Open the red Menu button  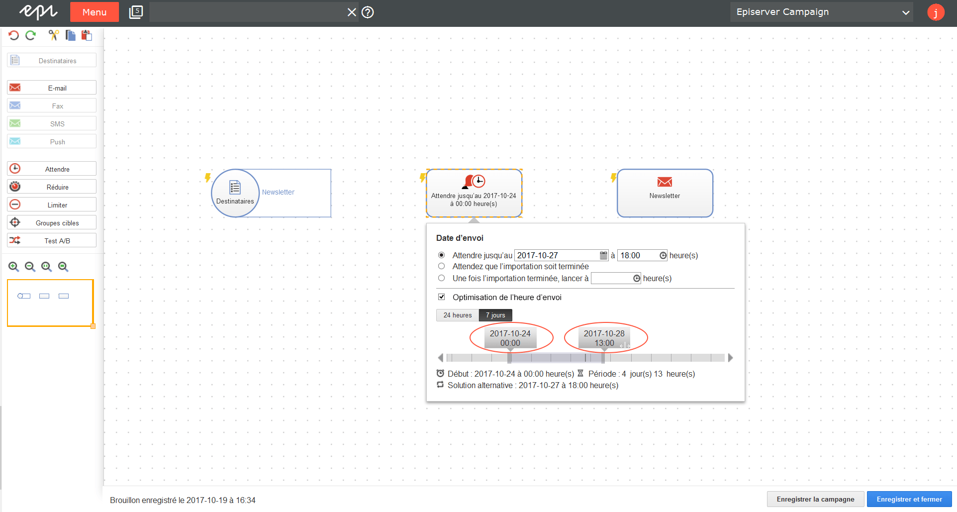tap(95, 12)
